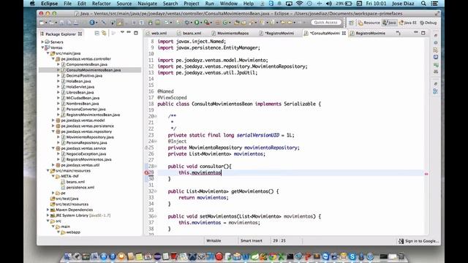Open the Source menu
The width and height of the screenshot is (468, 263).
click(x=124, y=4)
